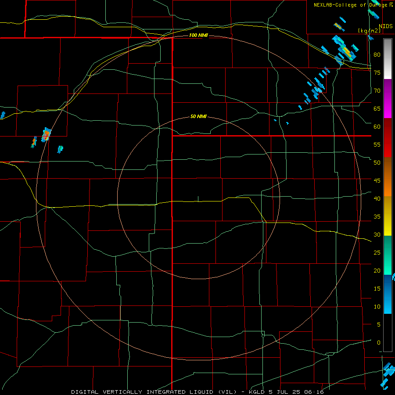This screenshot has height=395, width=395.
Task: Click the 'KGLD' station identifier in footer
Action: pos(258,392)
